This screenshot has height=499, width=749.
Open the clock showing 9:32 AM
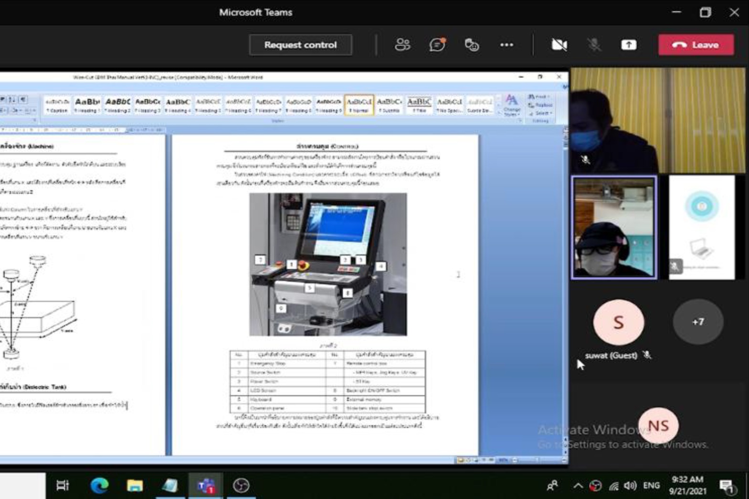(x=687, y=485)
